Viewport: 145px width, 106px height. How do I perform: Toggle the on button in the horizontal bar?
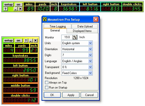click(x=19, y=4)
